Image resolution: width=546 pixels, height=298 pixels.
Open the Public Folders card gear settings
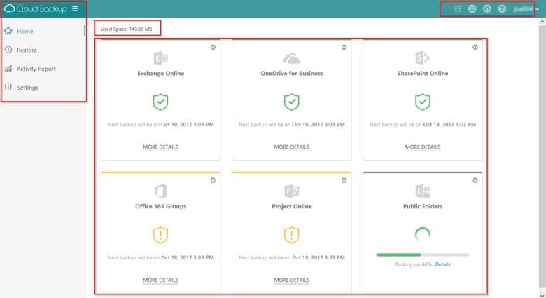click(475, 180)
